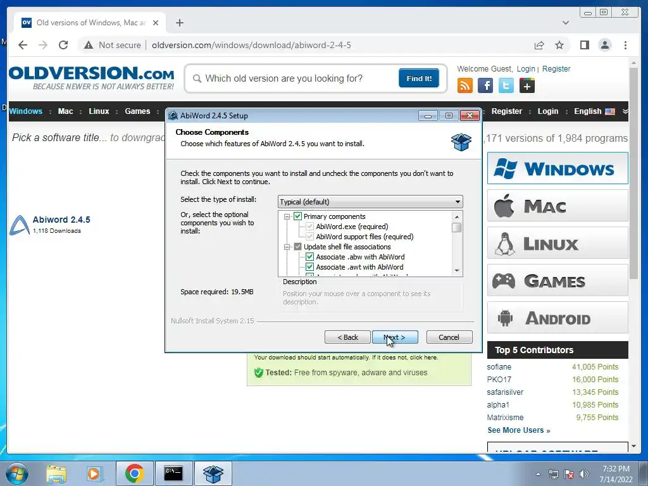The image size is (648, 486).
Task: Show hidden system tray icons
Action: [538, 474]
